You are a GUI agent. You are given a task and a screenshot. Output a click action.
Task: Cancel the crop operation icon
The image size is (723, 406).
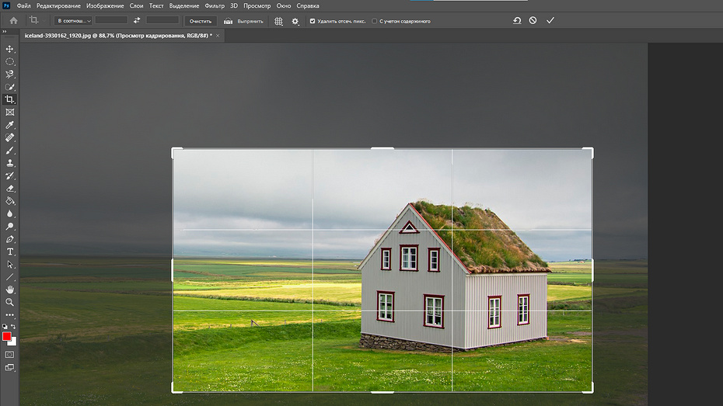[533, 21]
